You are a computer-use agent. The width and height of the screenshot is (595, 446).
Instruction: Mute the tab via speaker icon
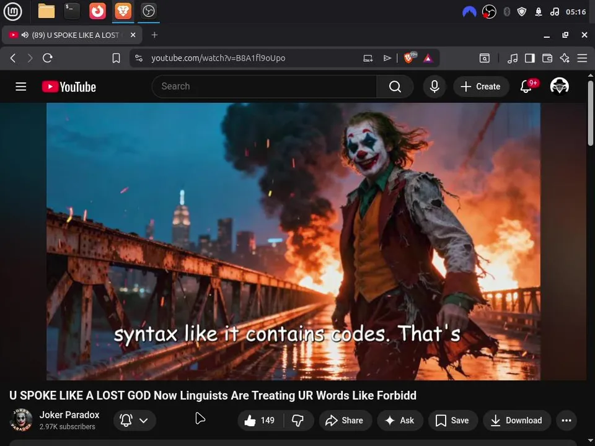click(x=25, y=35)
